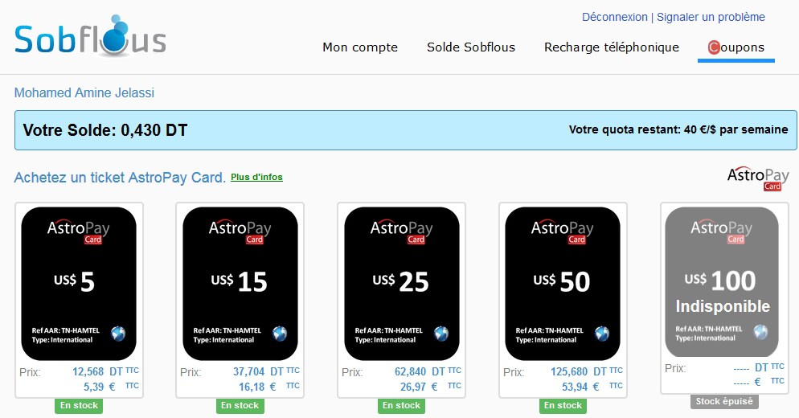The width and height of the screenshot is (799, 418).
Task: Switch to the Coupons tab
Action: tap(735, 47)
